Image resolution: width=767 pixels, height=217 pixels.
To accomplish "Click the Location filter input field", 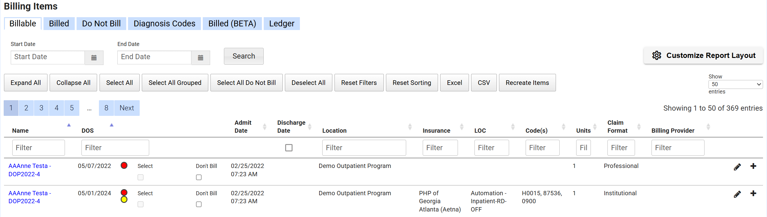I will (x=364, y=148).
